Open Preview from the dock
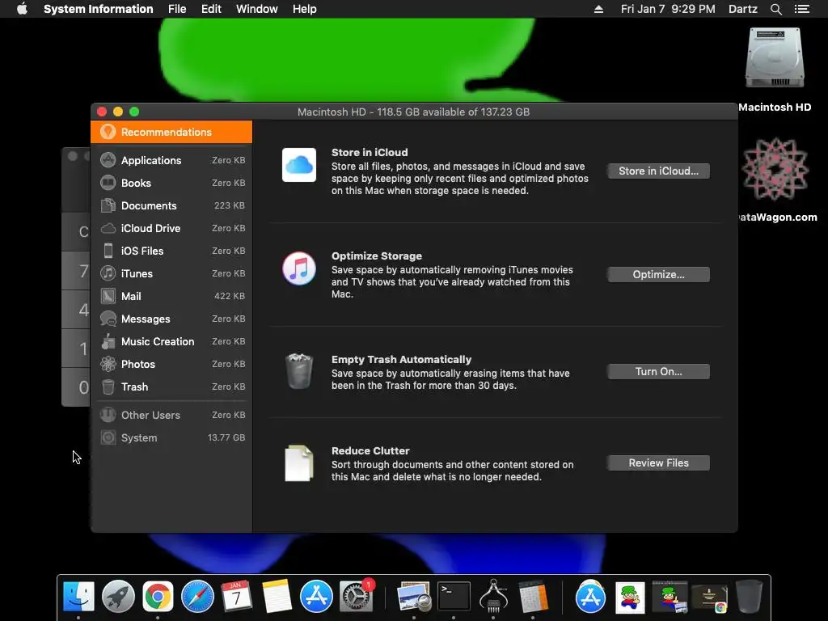This screenshot has width=828, height=621. (x=414, y=596)
